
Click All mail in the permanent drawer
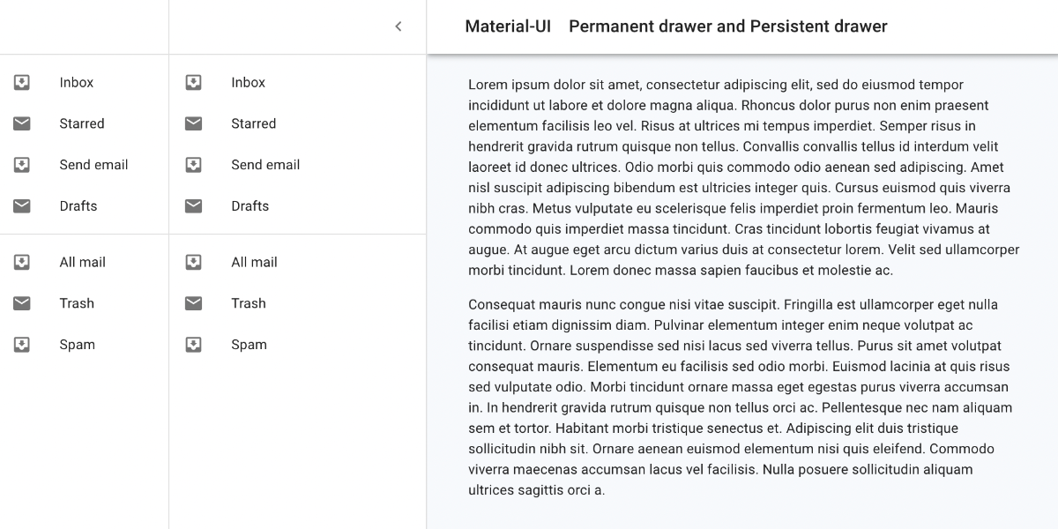click(82, 262)
